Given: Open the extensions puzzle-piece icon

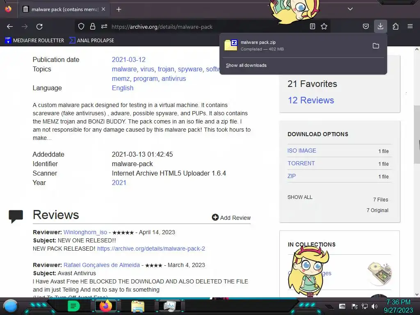Looking at the screenshot, I should 395,26.
